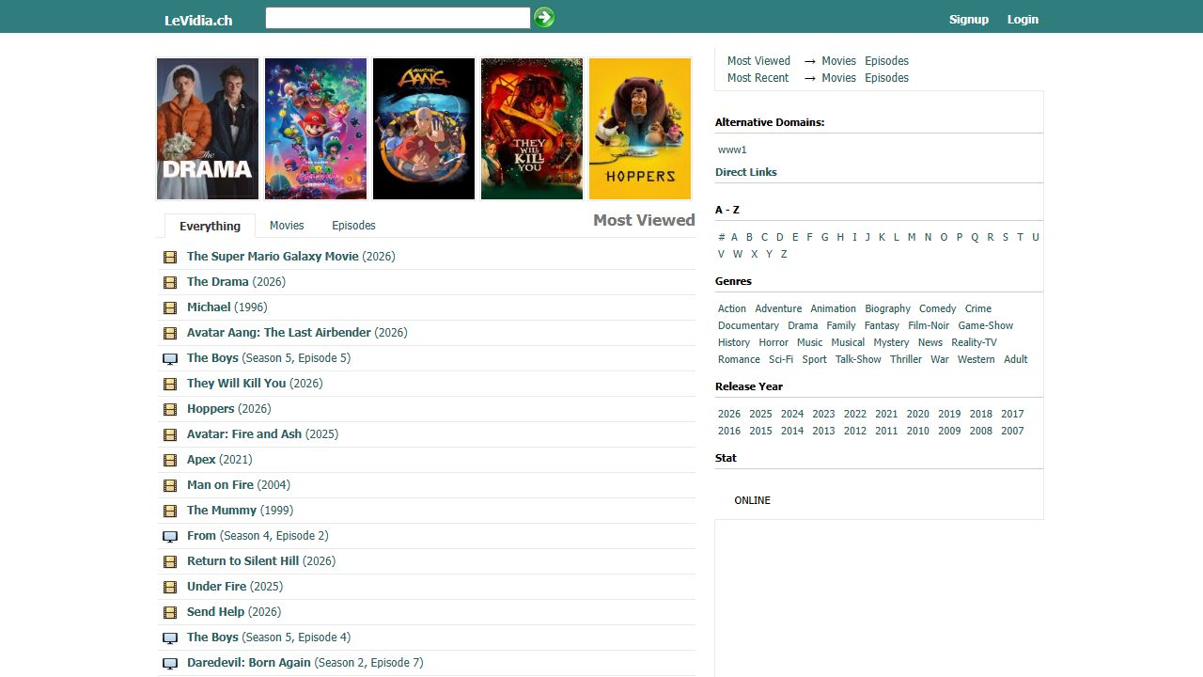Browse titles starting with letter Z
This screenshot has width=1203, height=677.
point(784,254)
